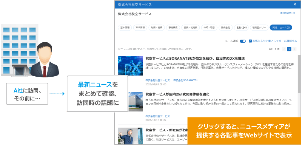This screenshot has height=145, width=302.
Task: Open headline 秋空サービスが国内の研究開発体制を強化
Action: pyautogui.click(x=177, y=94)
